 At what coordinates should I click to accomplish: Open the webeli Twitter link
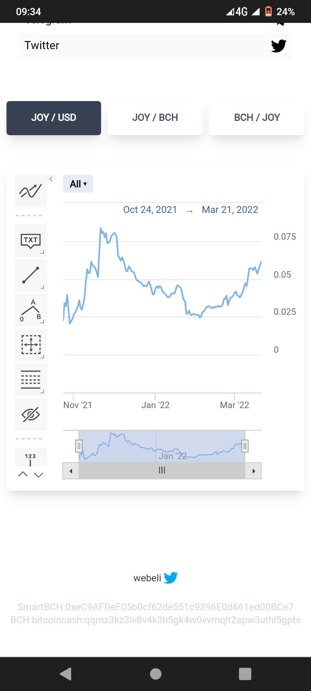pyautogui.click(x=155, y=578)
